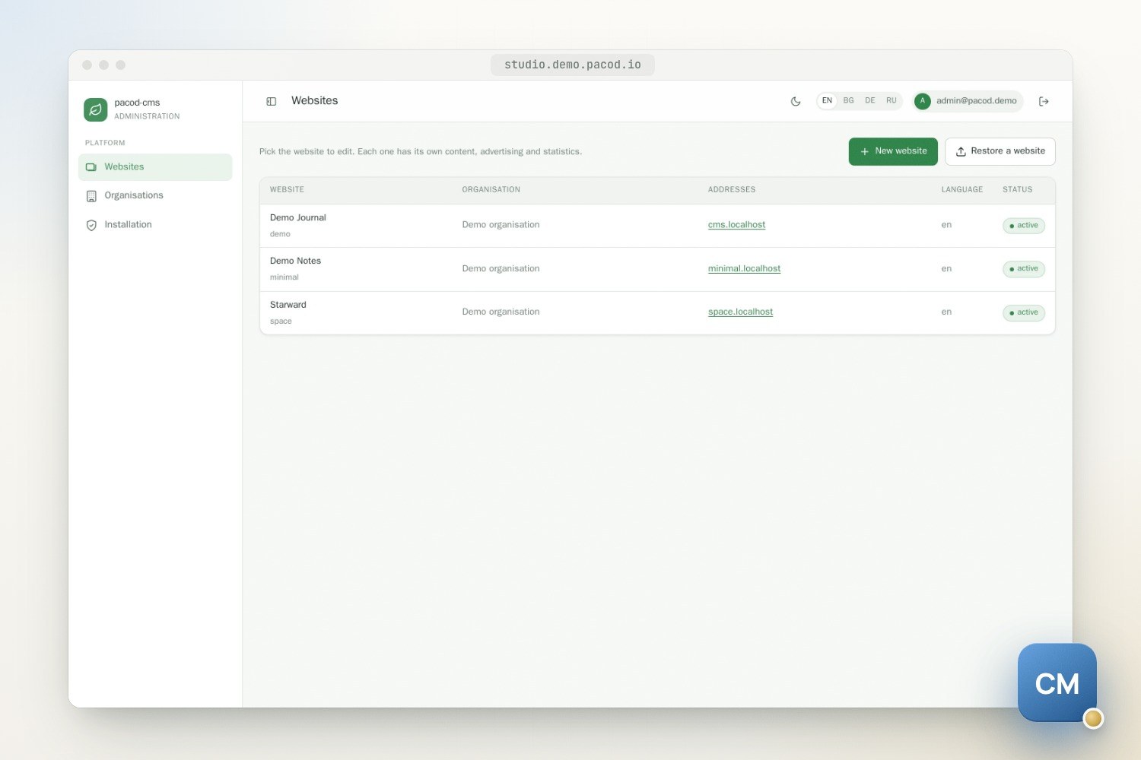The width and height of the screenshot is (1141, 760).
Task: Switch language to DE
Action: [x=869, y=101]
